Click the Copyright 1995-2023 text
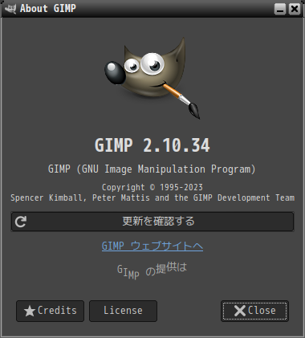This screenshot has height=338, width=305. 152,187
